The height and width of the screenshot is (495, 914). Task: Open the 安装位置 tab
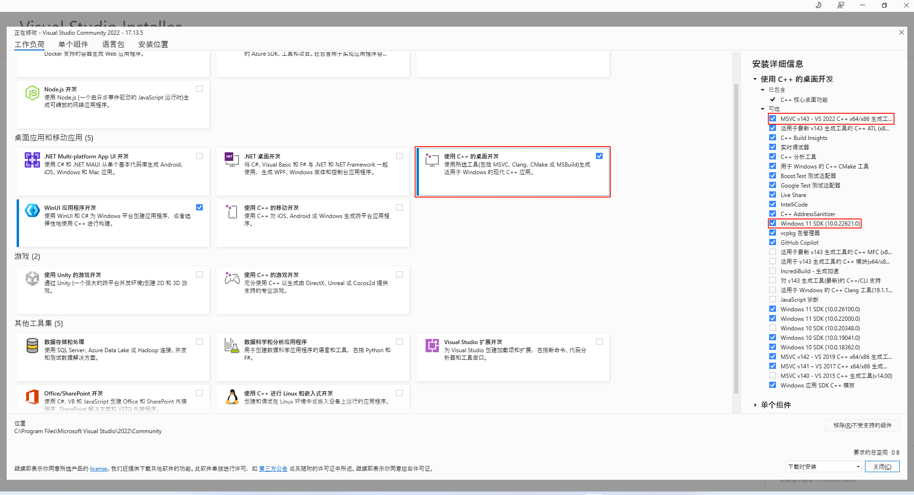click(x=153, y=44)
